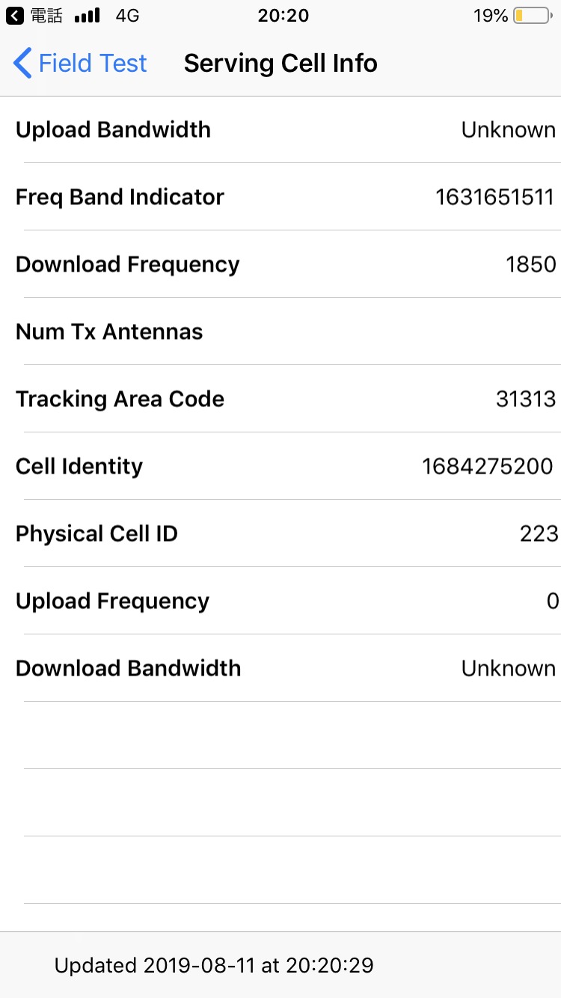
Task: Tap the Updated timestamp footer text
Action: (x=214, y=965)
